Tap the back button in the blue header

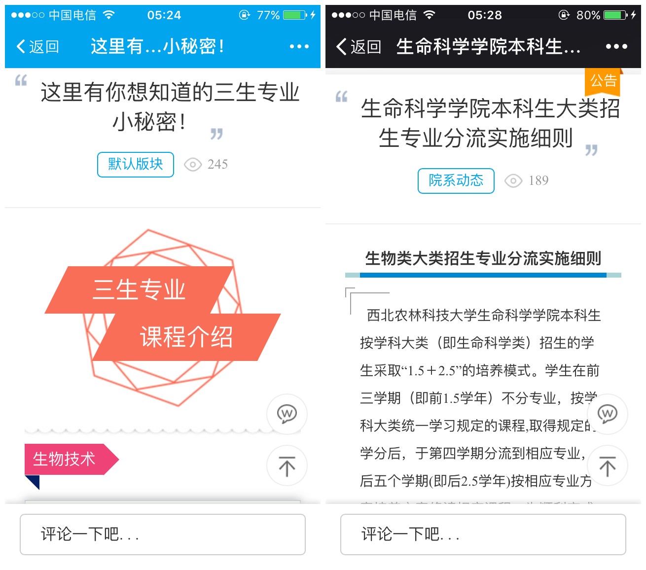click(x=37, y=46)
